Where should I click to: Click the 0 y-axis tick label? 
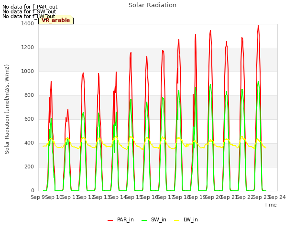tap(33, 191)
